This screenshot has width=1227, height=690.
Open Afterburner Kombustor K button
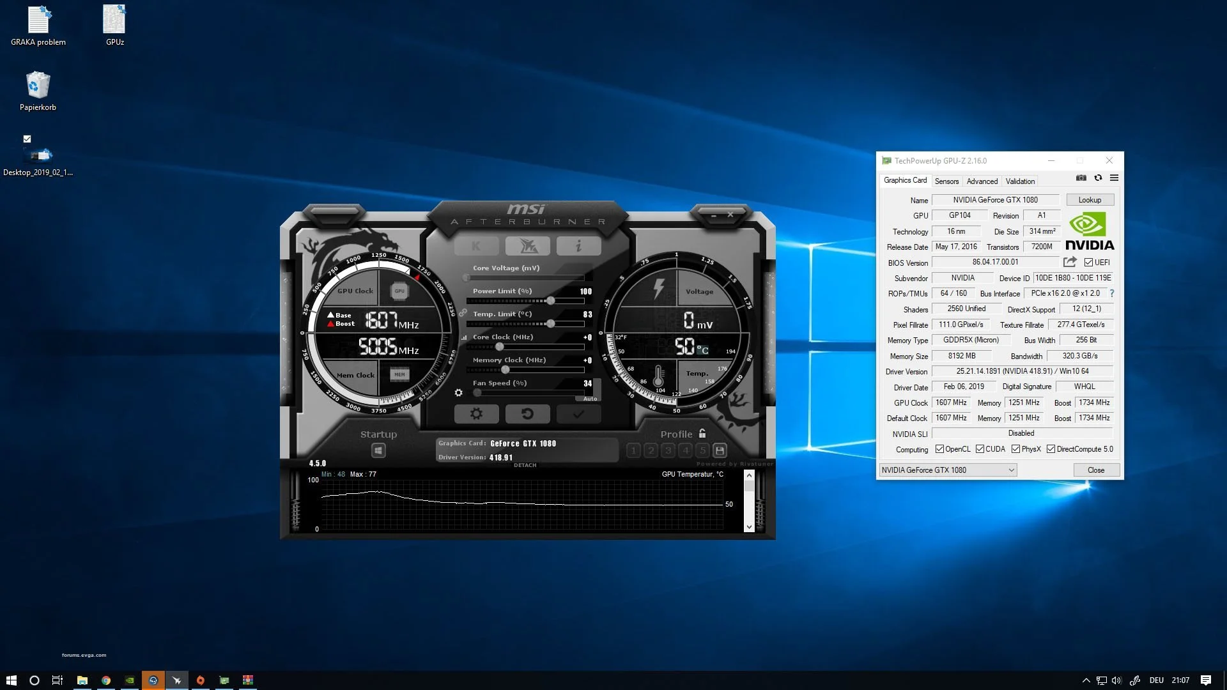pos(476,246)
